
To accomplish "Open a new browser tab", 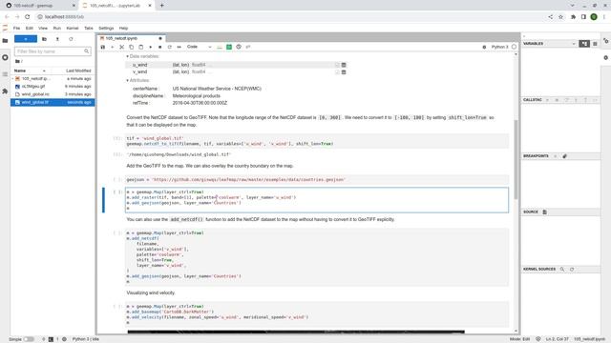I will point(161,6).
